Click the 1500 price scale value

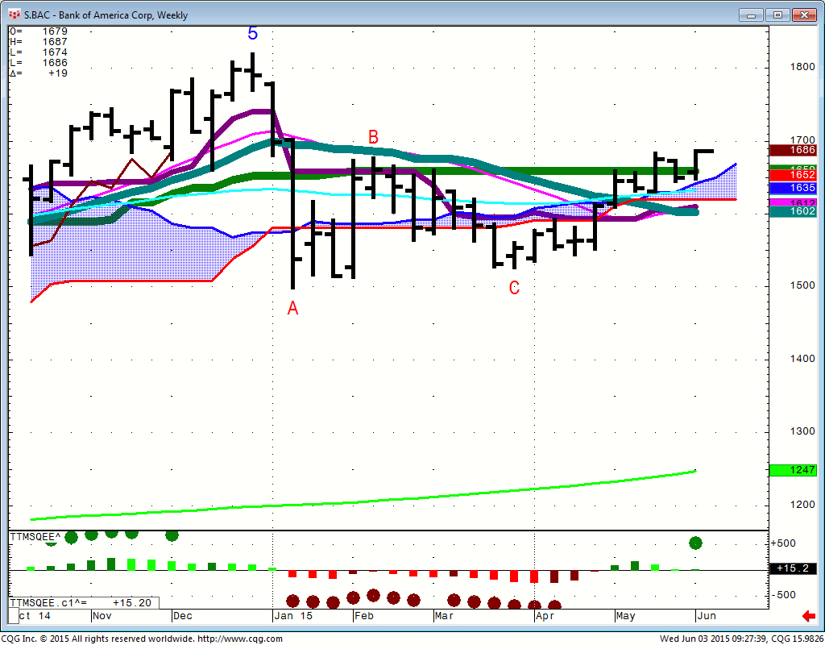click(x=802, y=285)
